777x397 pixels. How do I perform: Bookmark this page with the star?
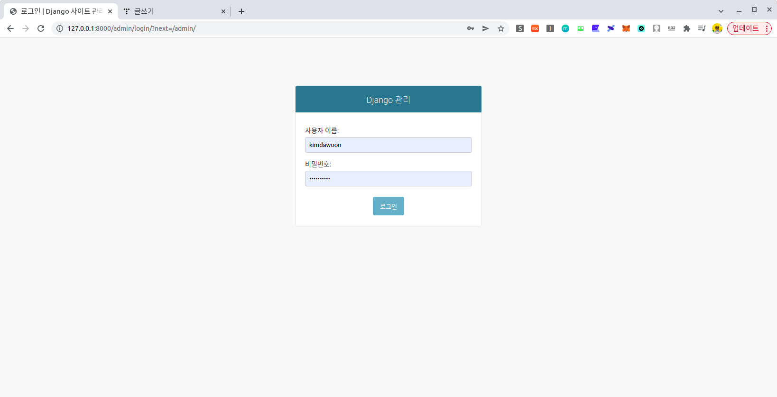(x=501, y=28)
